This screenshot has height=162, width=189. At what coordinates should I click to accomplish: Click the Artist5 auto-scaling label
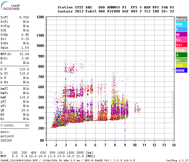[7, 136]
